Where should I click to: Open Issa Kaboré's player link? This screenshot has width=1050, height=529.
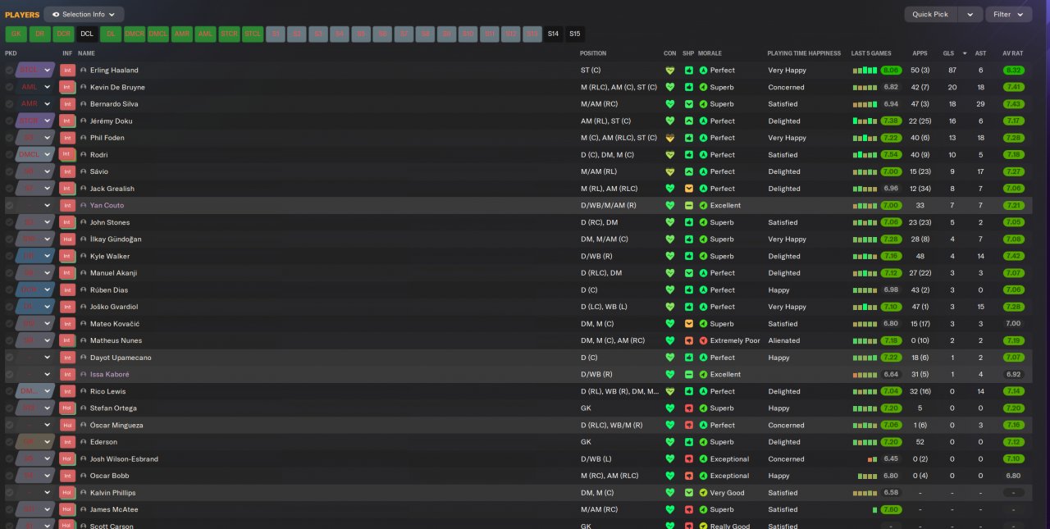109,374
